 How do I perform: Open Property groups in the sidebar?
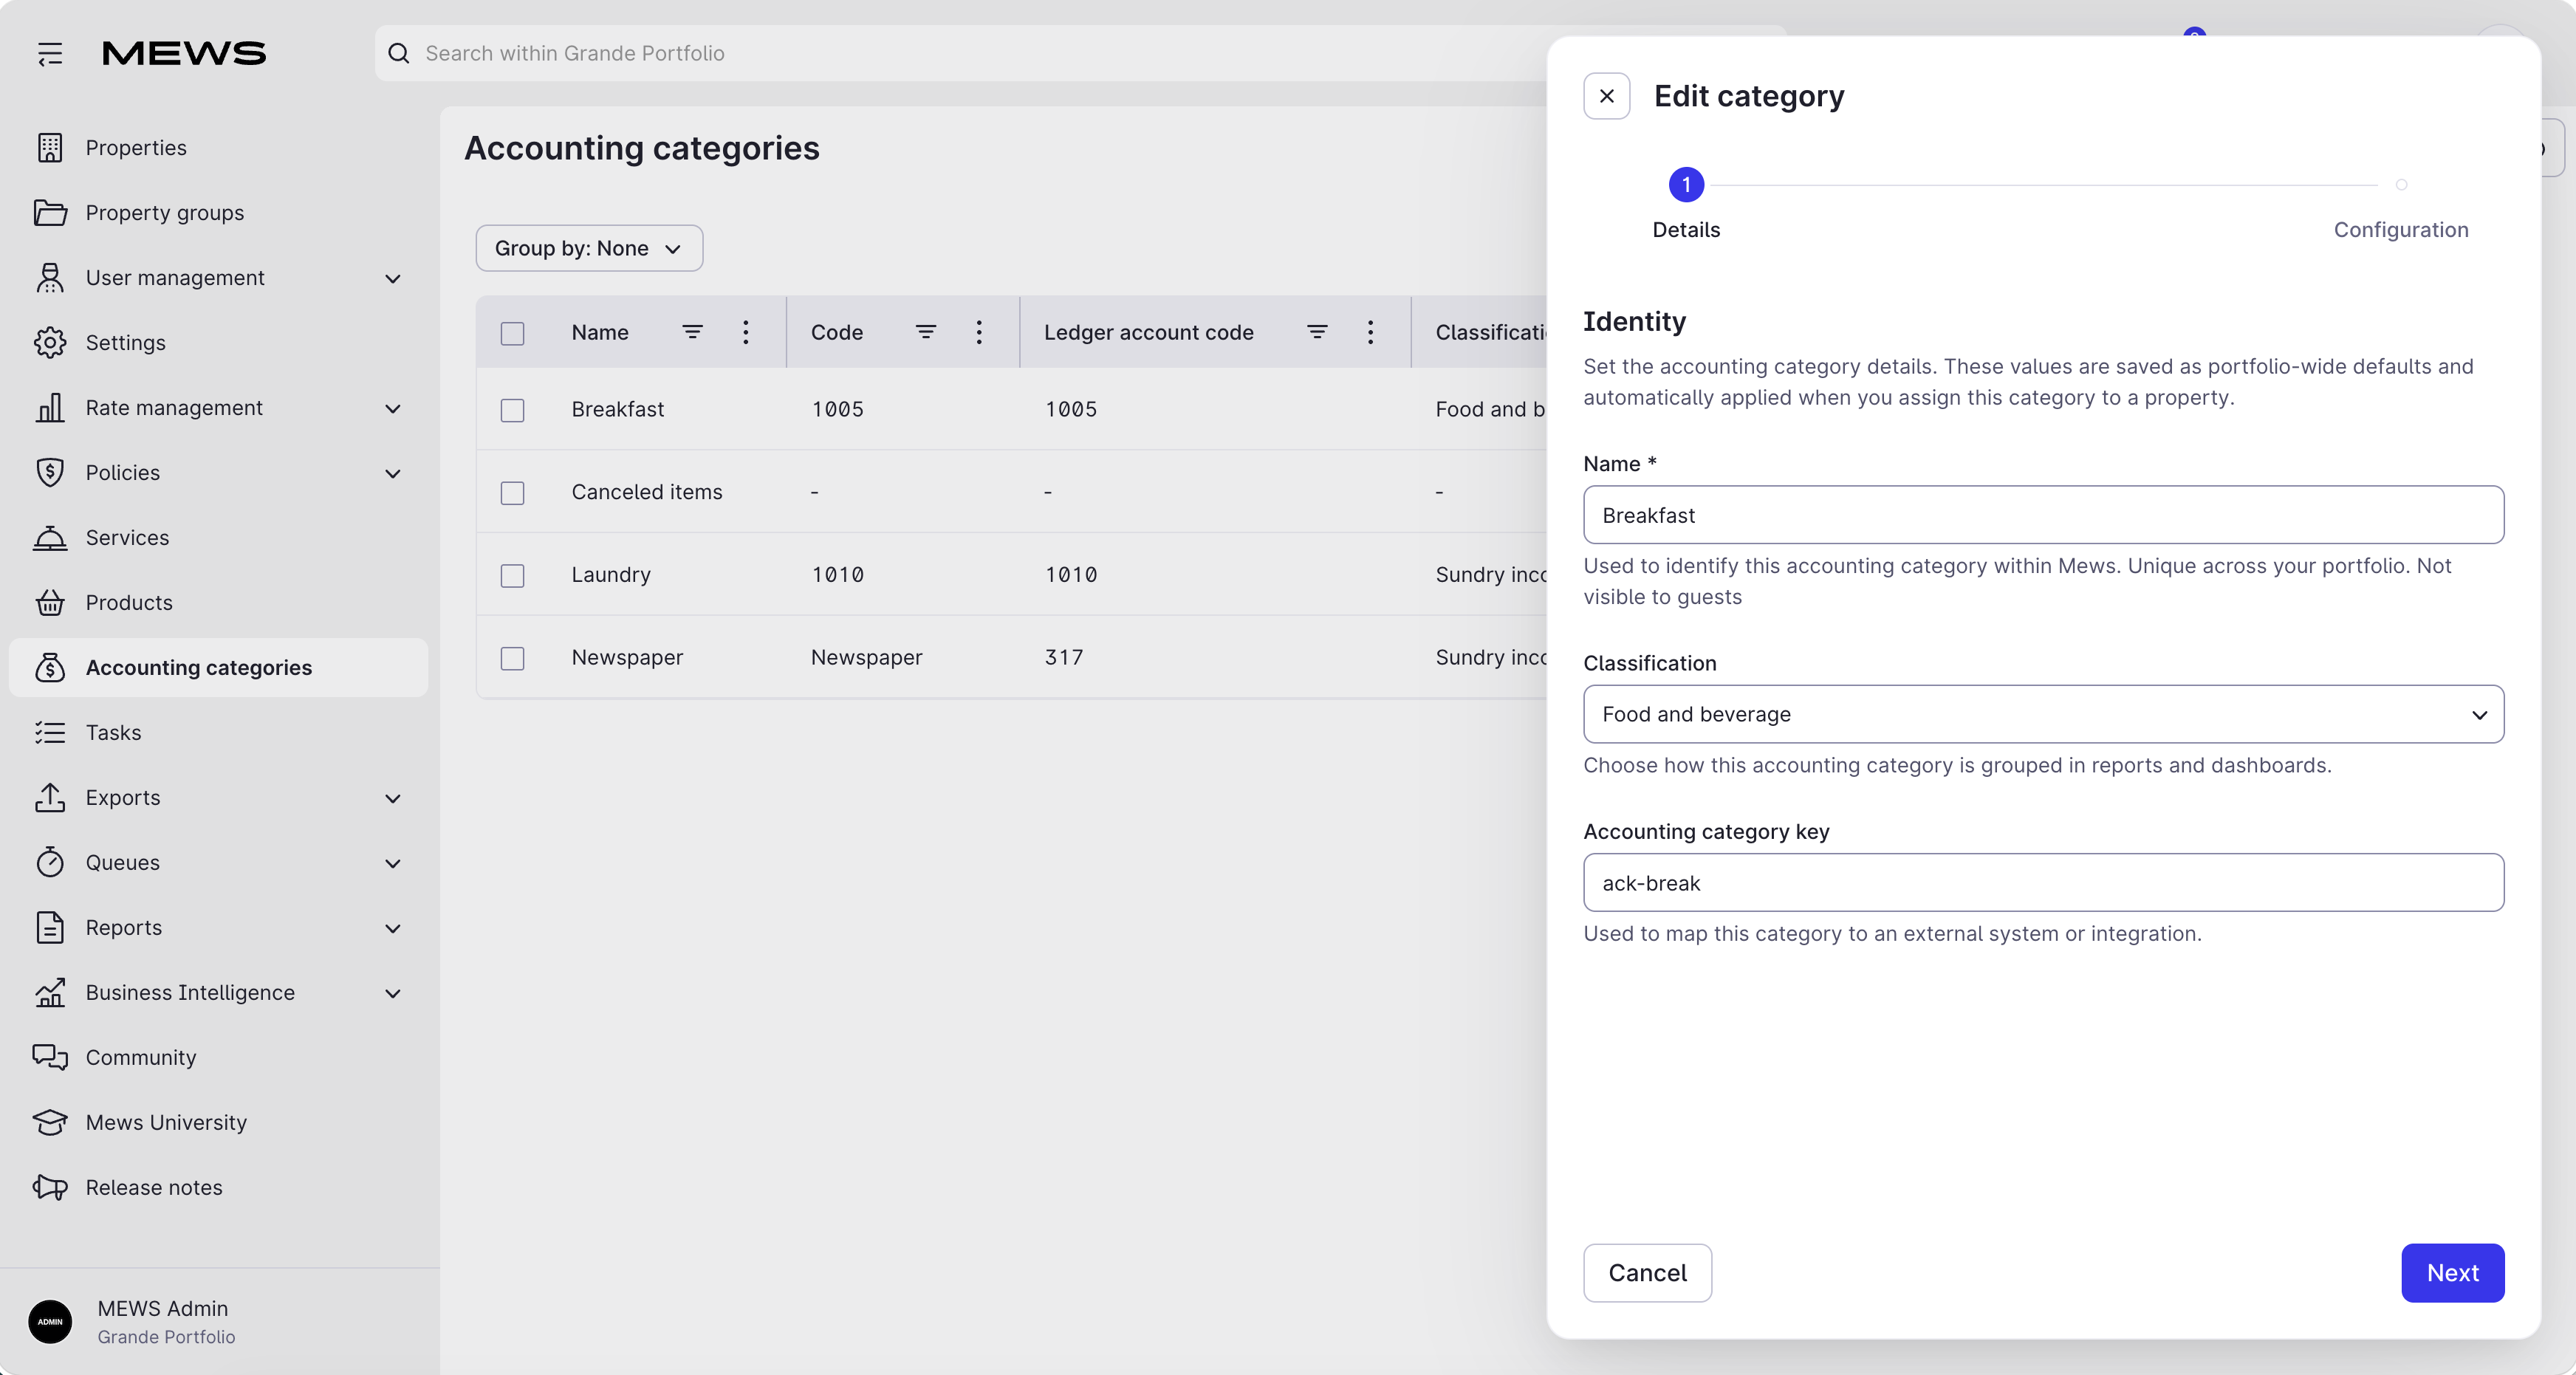coord(218,213)
